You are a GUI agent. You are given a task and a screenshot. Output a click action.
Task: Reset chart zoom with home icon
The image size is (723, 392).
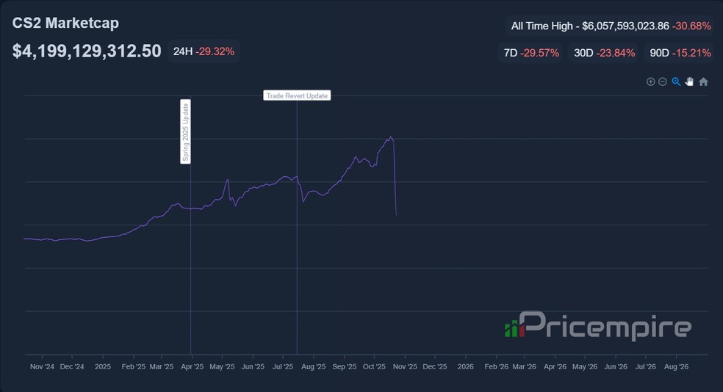(x=703, y=81)
